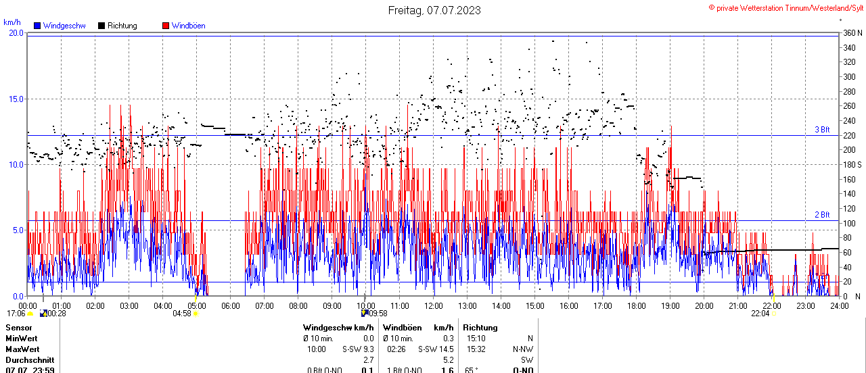Click the Windböen km/h table column header
866x373 pixels.
pyautogui.click(x=418, y=328)
